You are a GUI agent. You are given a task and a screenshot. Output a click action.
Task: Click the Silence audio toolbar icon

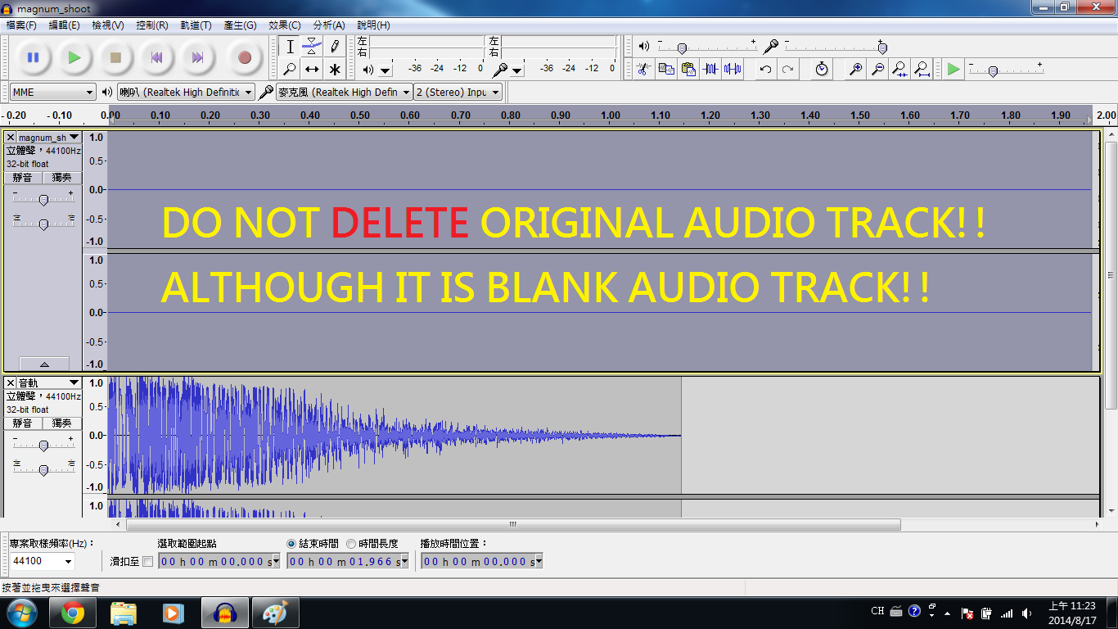pyautogui.click(x=733, y=69)
